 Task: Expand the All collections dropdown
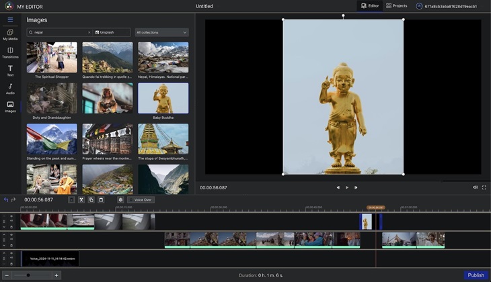coord(161,32)
